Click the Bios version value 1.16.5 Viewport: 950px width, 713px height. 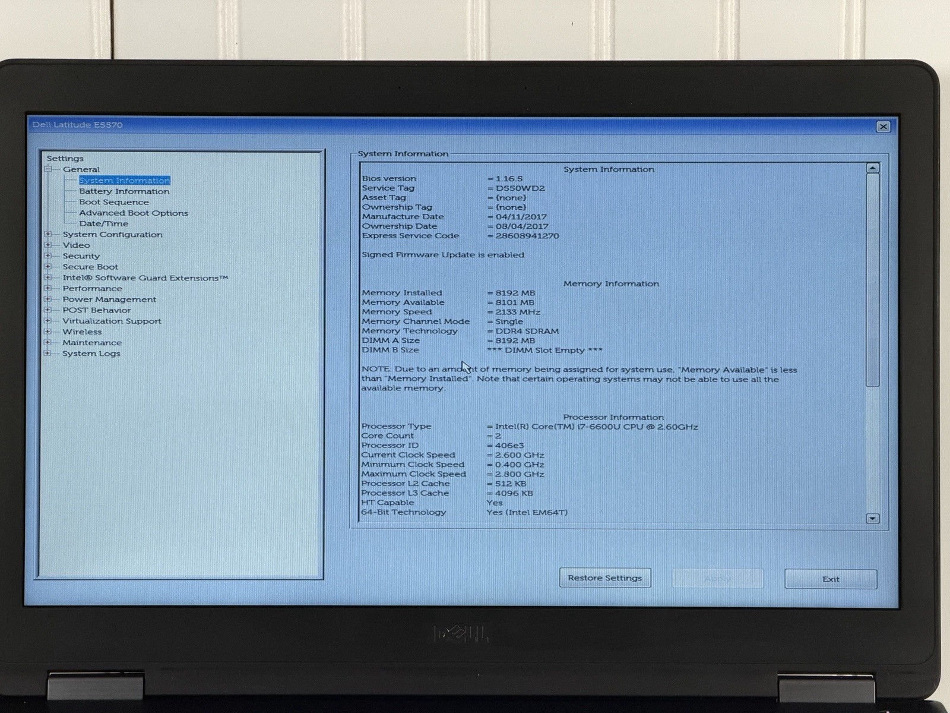509,179
